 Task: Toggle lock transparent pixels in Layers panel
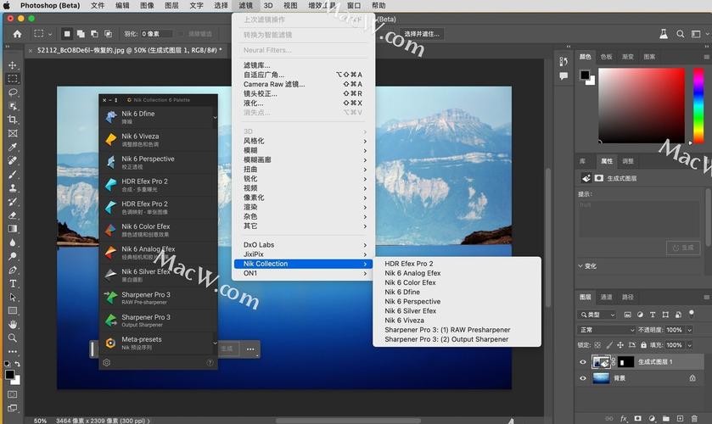(597, 345)
